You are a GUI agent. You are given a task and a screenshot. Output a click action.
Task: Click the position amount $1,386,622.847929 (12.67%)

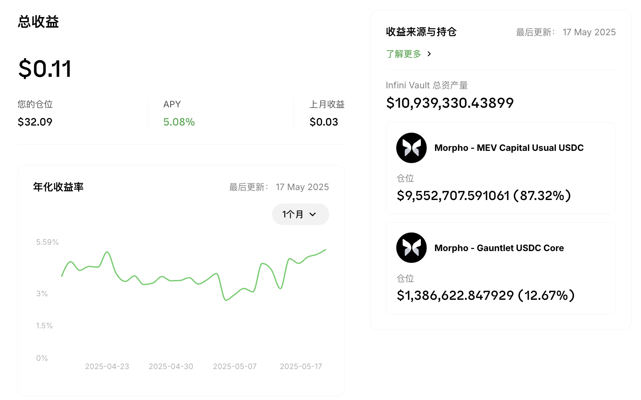tap(486, 295)
